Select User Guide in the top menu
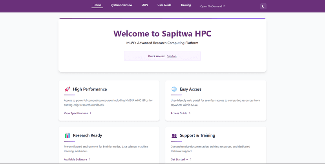Screen dimensions: 325x164 click(x=164, y=5)
